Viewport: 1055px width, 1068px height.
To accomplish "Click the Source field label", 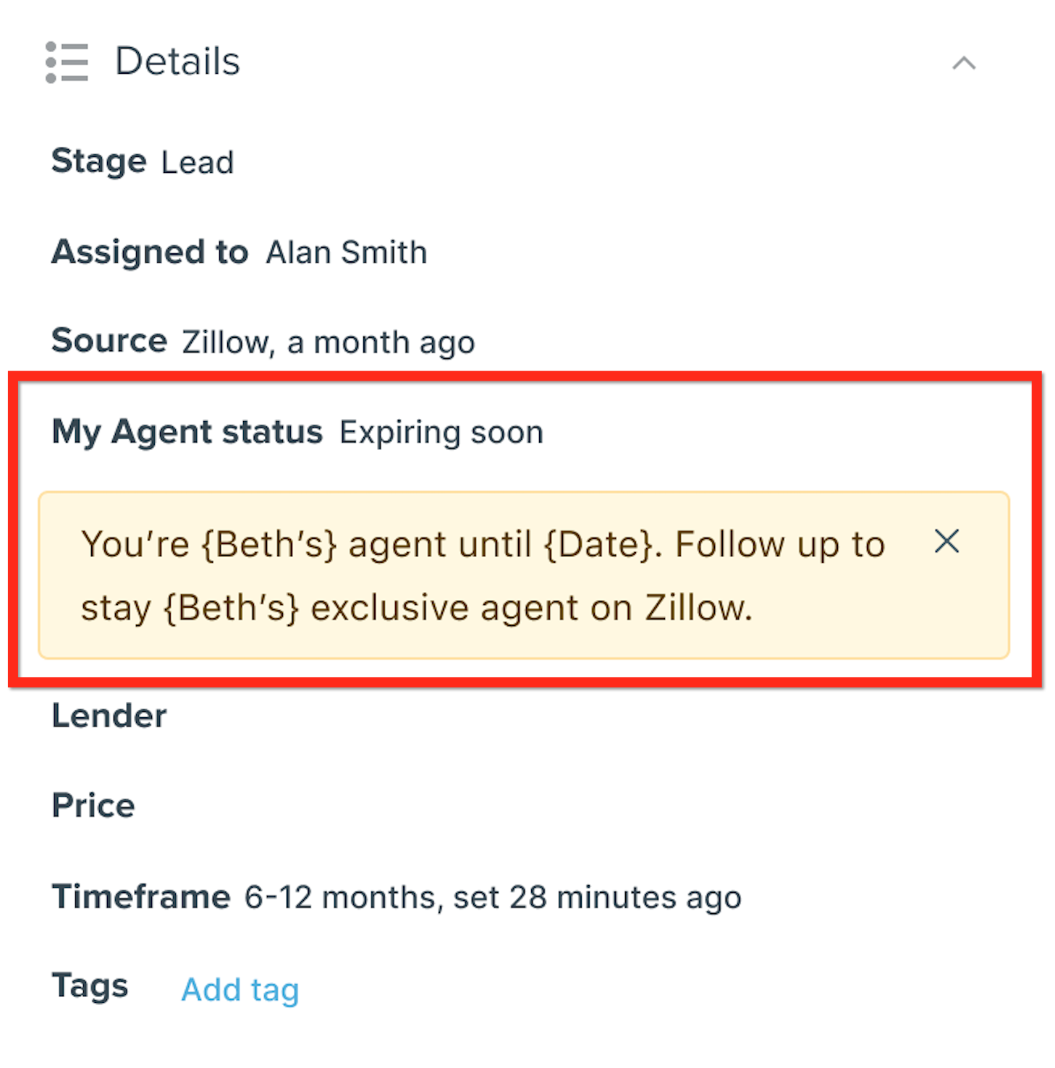I will point(109,341).
